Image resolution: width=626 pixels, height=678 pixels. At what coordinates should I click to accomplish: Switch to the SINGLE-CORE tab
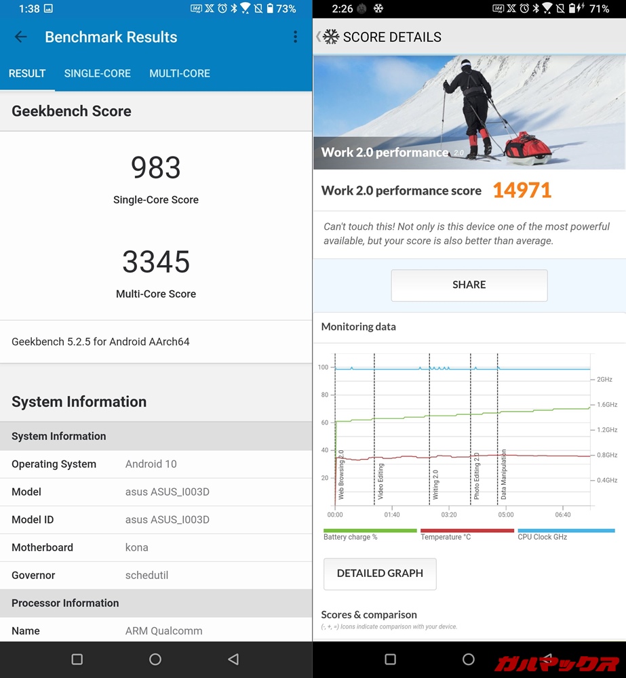click(x=97, y=73)
